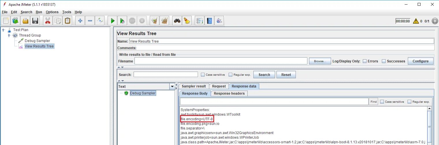Click the remote engines globe icon
This screenshot has width=439, height=145.
[x=435, y=21]
